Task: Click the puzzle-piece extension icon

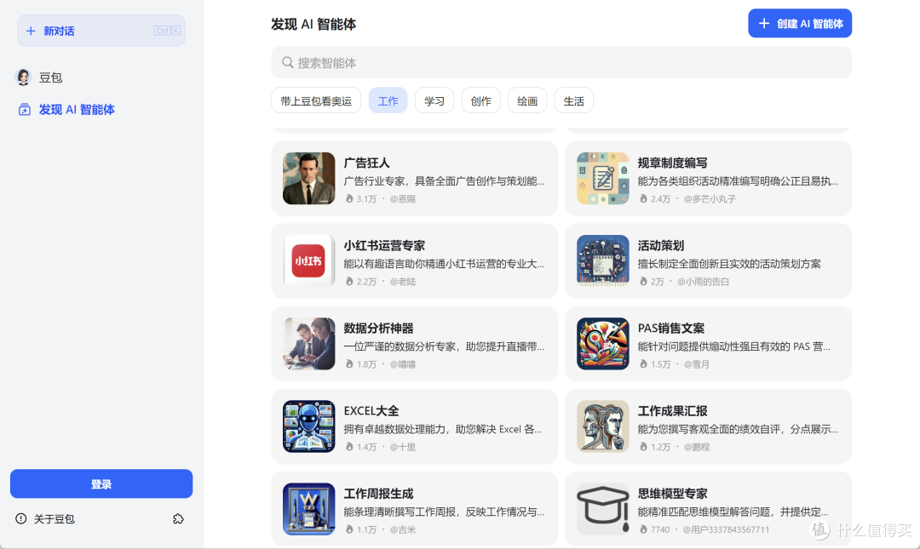Action: tap(178, 518)
